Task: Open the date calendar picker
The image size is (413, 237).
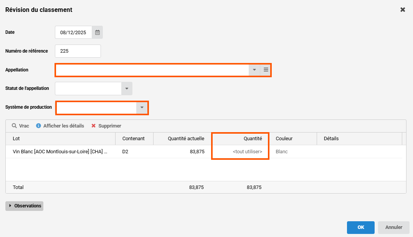Action: tap(97, 33)
